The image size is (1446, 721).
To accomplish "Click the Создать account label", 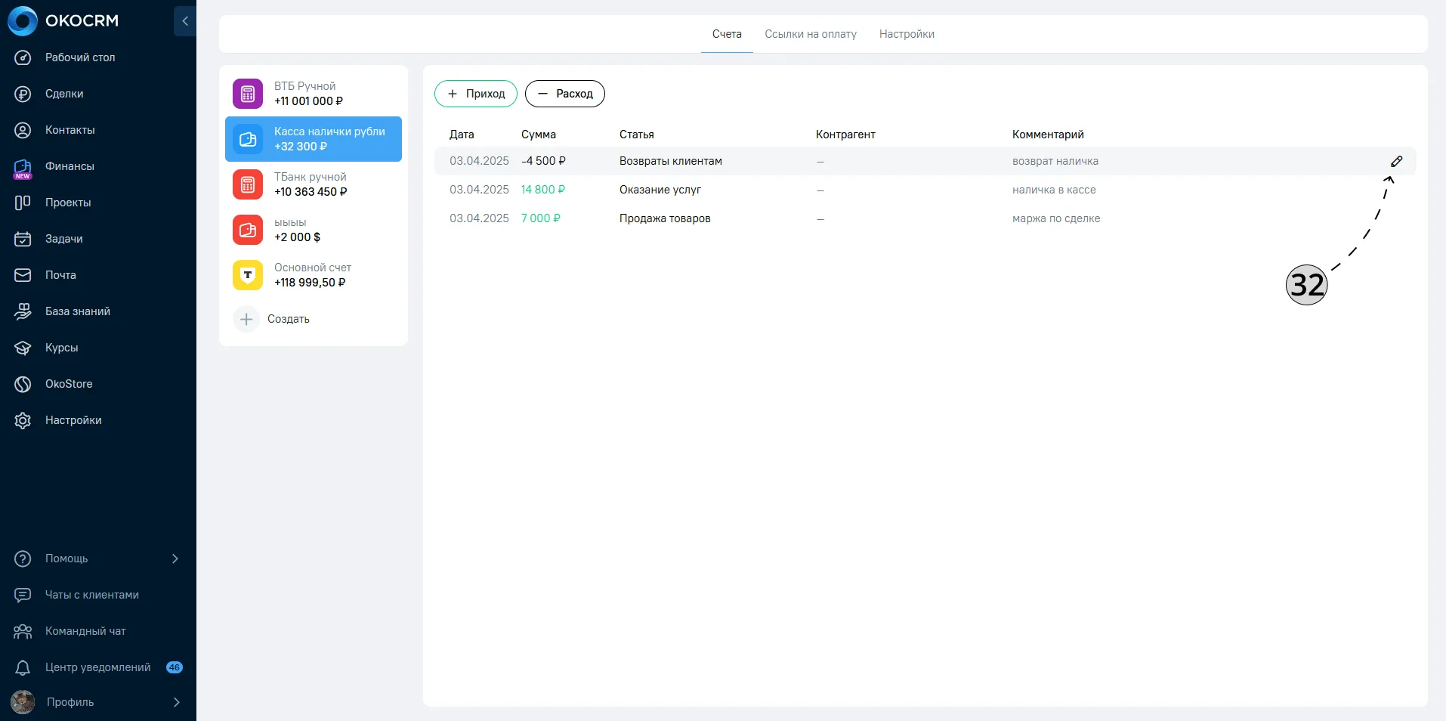I will pyautogui.click(x=289, y=319).
